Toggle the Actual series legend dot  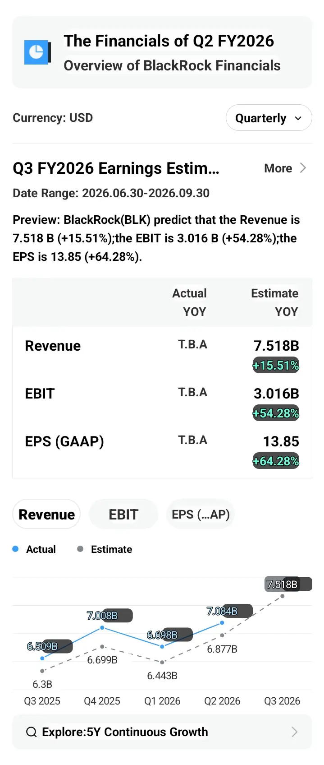[15, 549]
